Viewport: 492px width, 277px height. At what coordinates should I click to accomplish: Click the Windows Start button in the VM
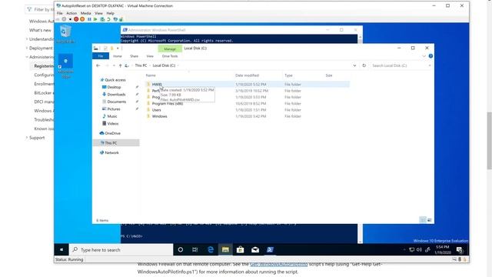click(x=61, y=249)
